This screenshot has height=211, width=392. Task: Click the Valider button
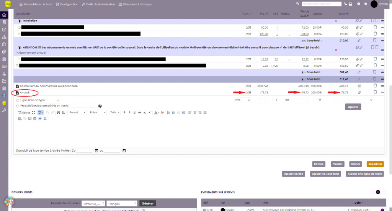[x=338, y=164]
